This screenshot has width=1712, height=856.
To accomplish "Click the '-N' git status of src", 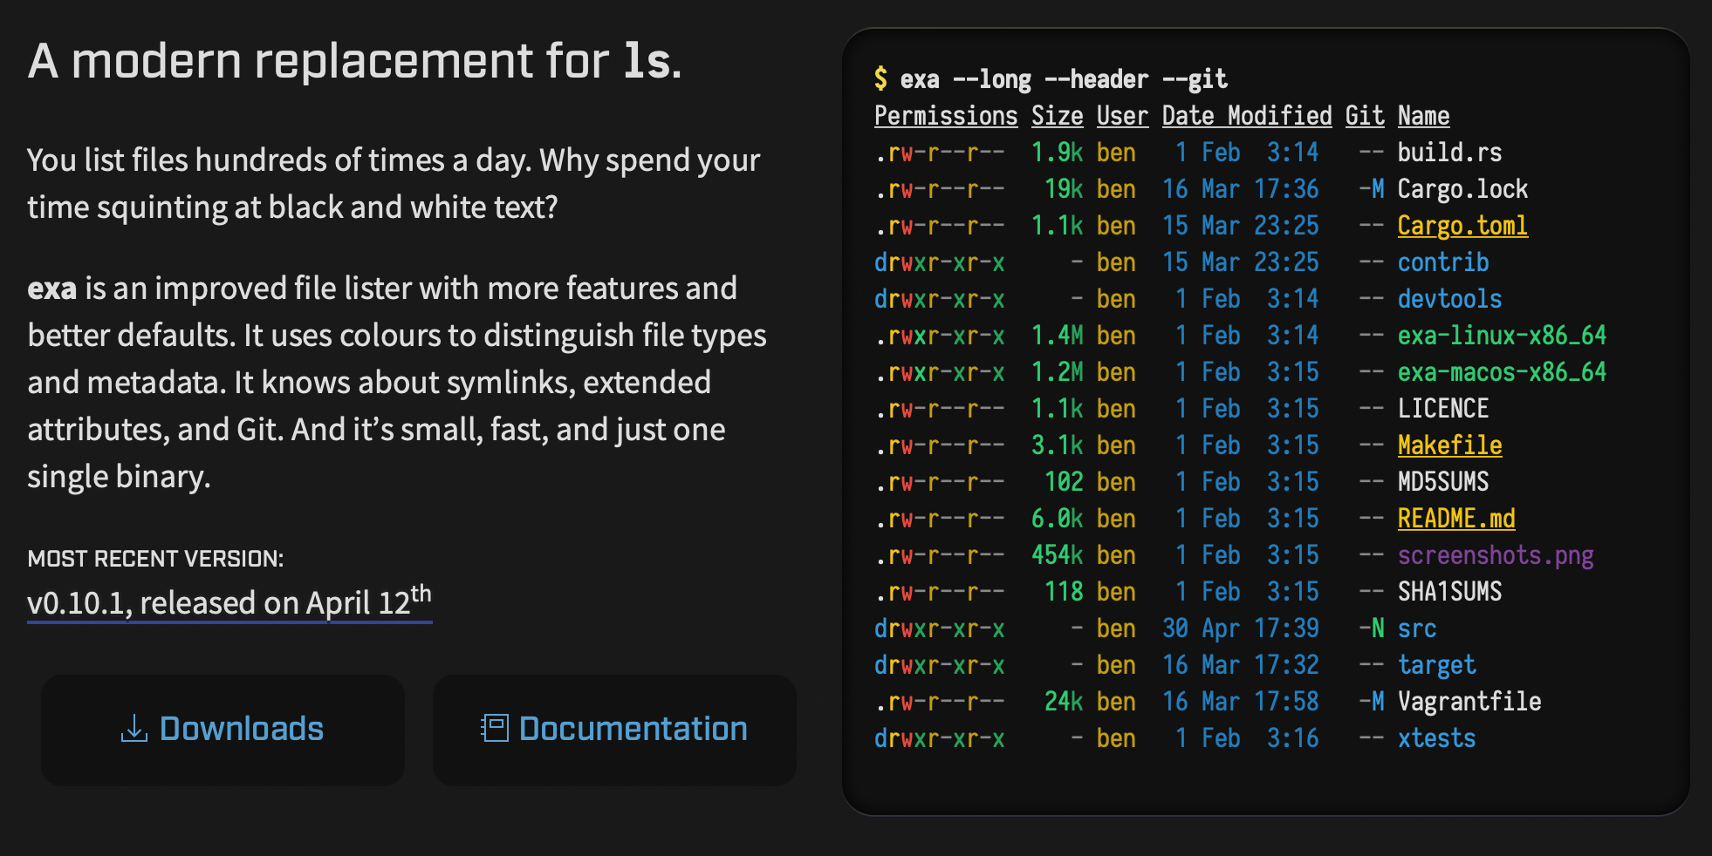I will point(1372,628).
